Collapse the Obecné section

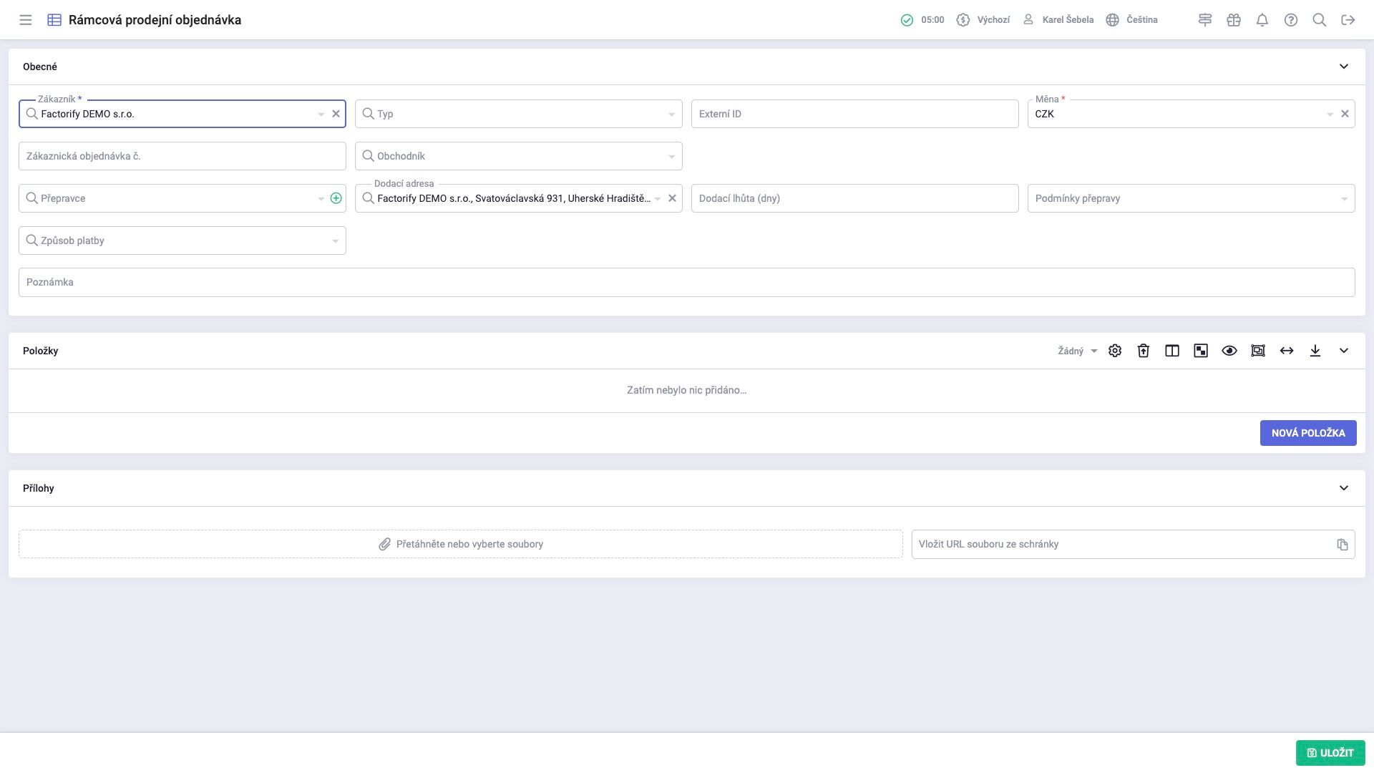click(x=1343, y=67)
